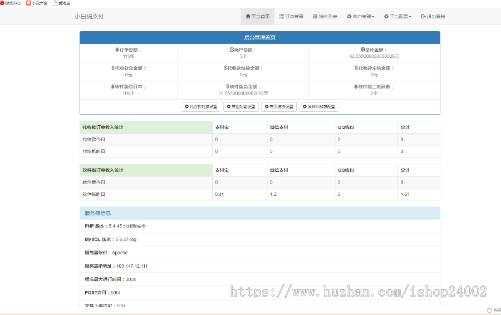
Task: Click the grid icon beside 插件列表
Action: [315, 17]
